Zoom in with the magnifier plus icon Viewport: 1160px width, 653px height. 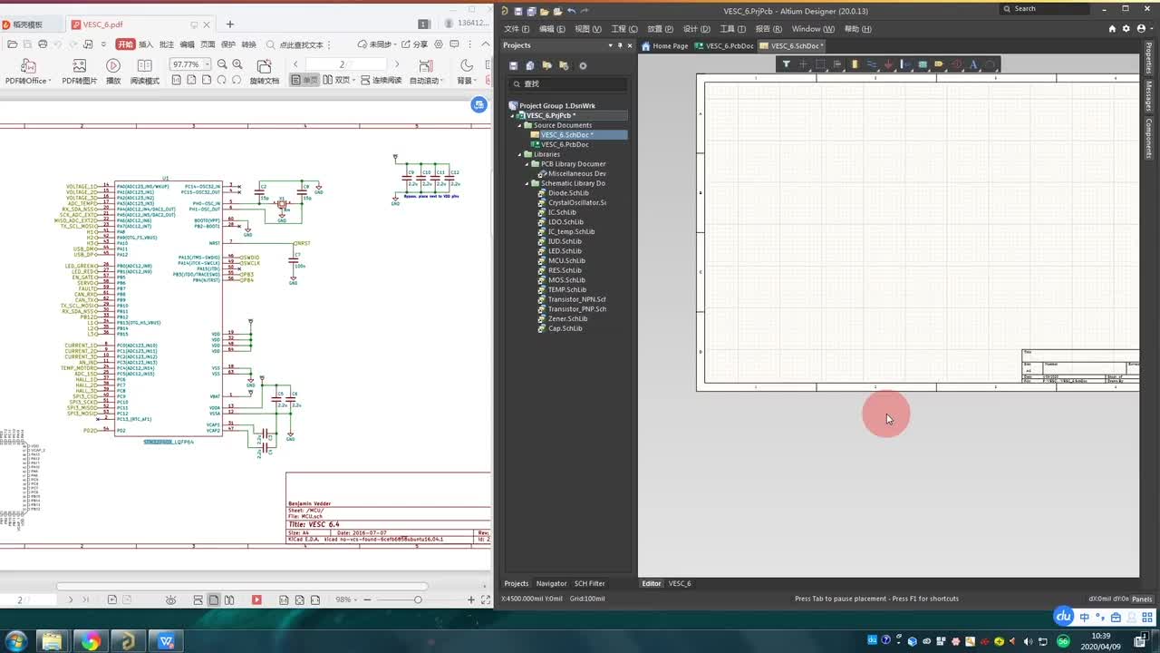tap(237, 64)
